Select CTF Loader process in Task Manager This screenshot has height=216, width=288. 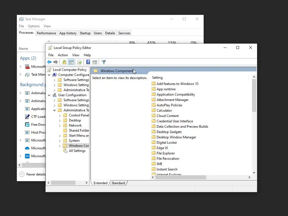pos(35,117)
